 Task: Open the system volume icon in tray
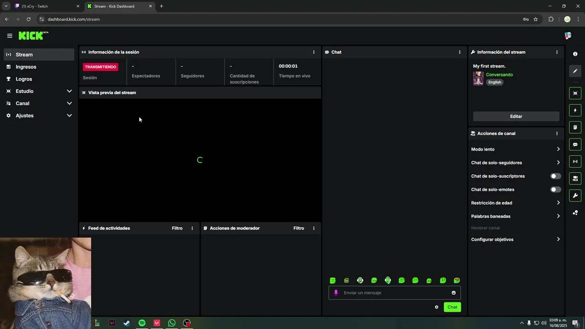(x=543, y=323)
